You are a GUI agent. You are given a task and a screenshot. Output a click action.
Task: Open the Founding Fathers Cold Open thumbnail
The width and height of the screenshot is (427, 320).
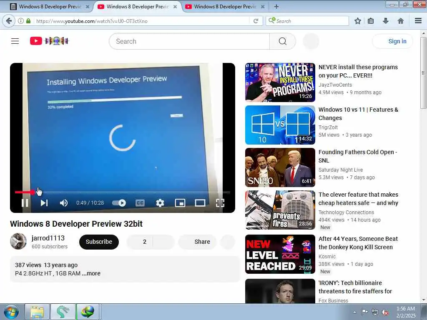(280, 167)
